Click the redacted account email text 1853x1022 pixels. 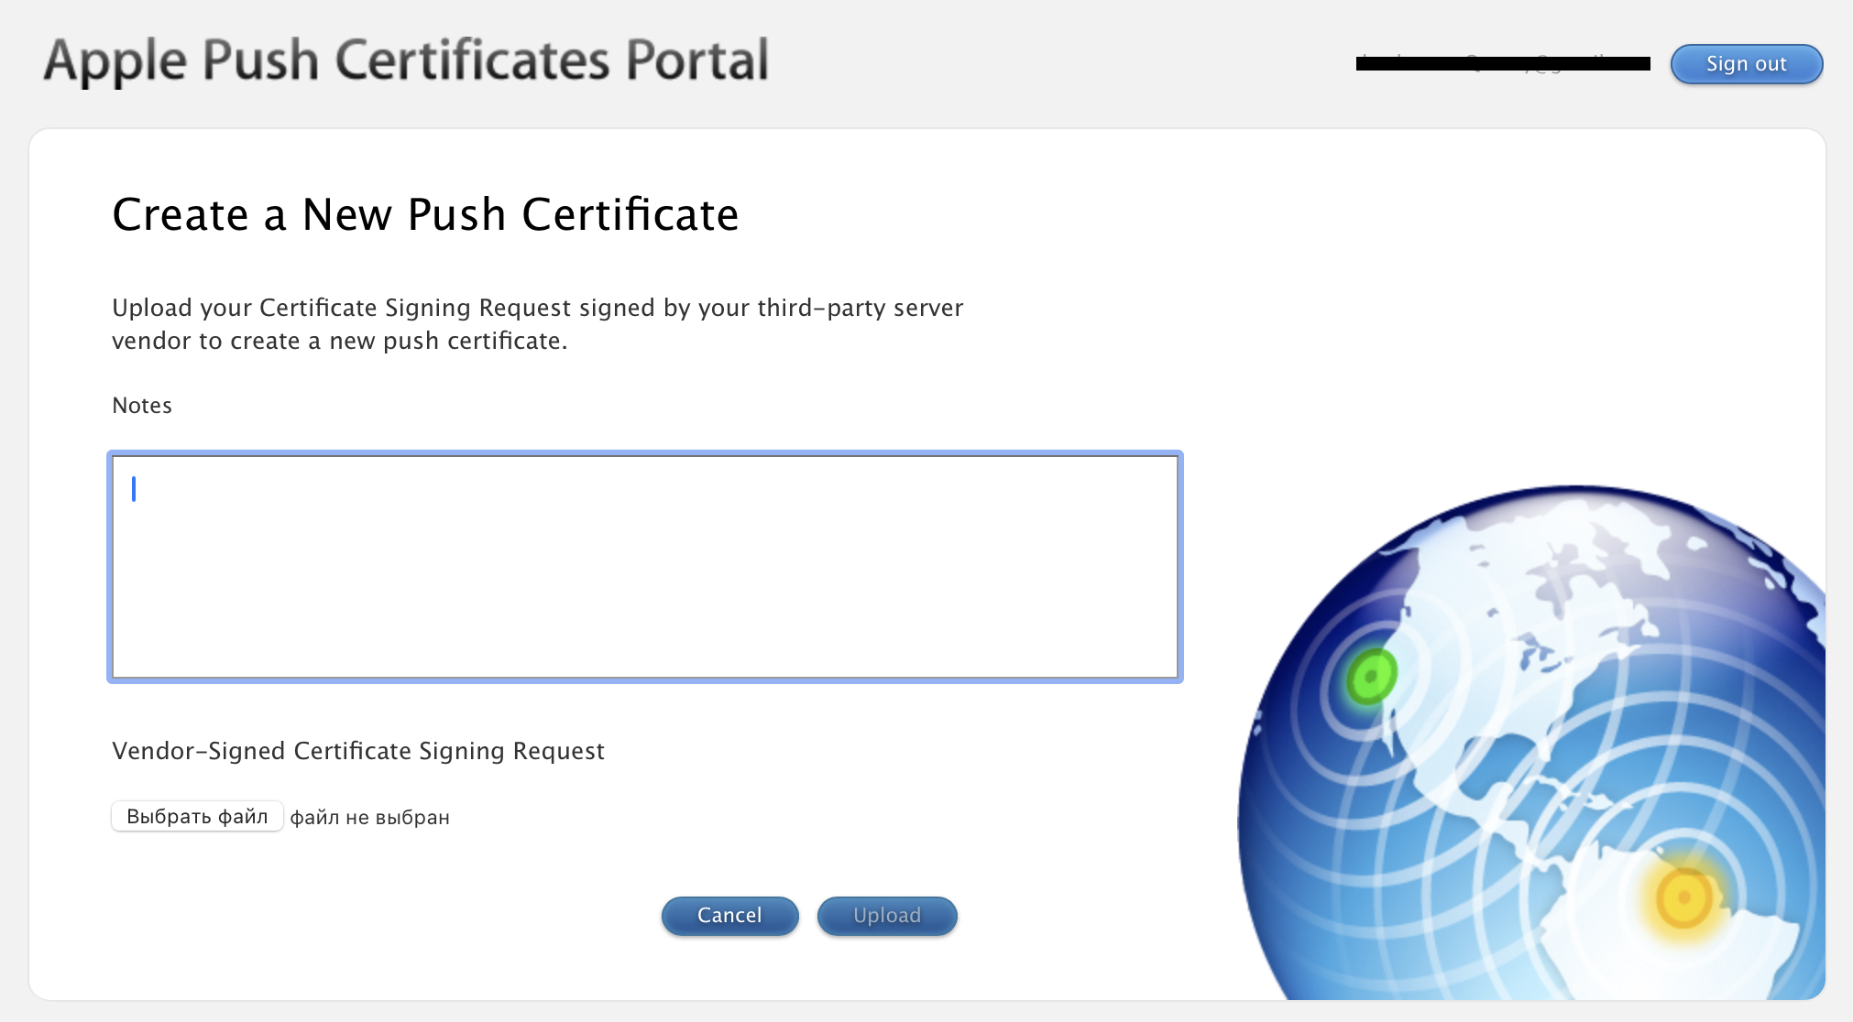1503,63
